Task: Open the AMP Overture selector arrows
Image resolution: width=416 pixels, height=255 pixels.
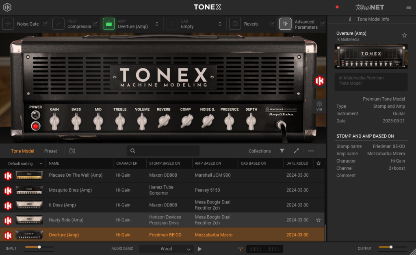Action: 157,24
